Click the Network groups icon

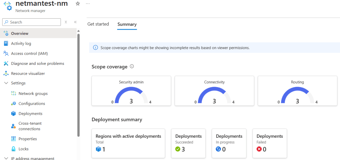(13, 93)
